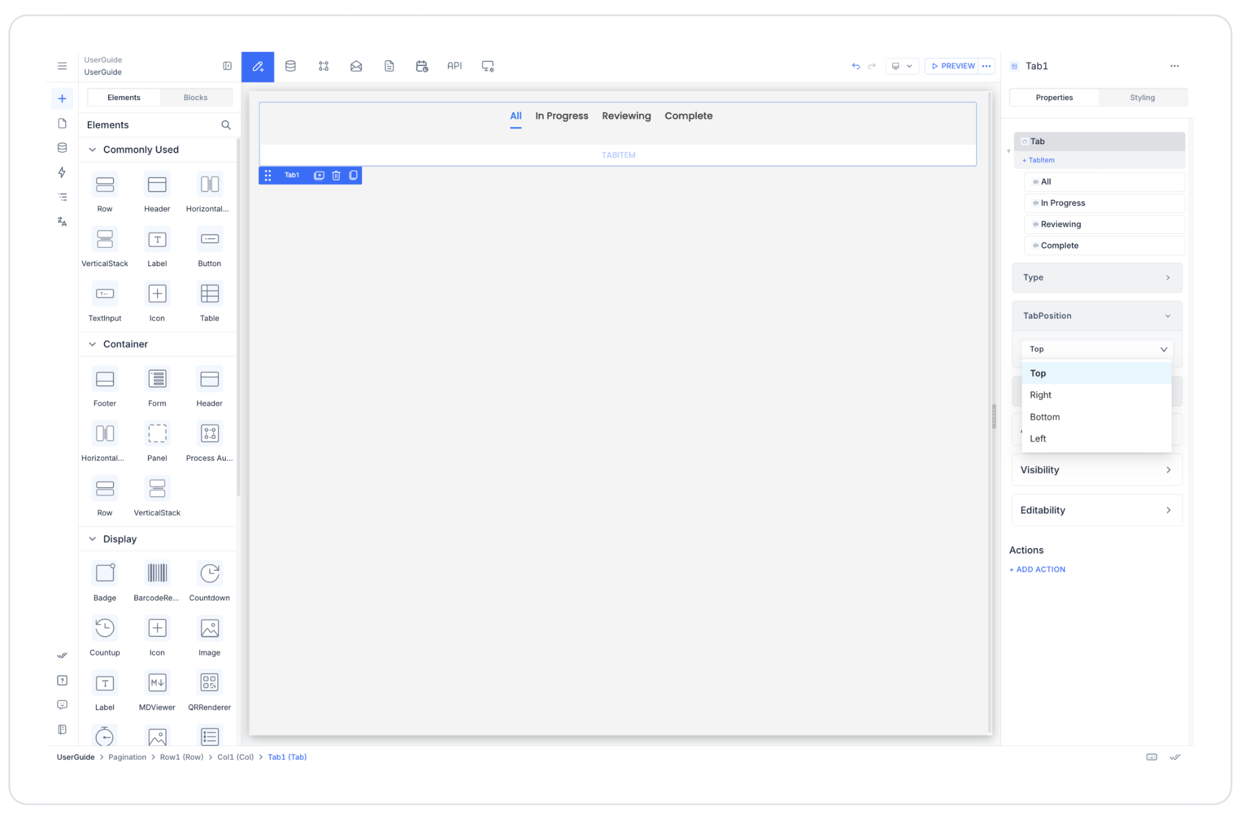Click the PREVIEW button

coord(953,66)
